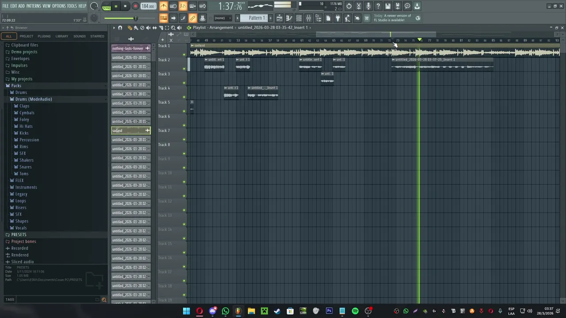
Task: Enable typing keyboard to piano
Action: click(x=164, y=18)
